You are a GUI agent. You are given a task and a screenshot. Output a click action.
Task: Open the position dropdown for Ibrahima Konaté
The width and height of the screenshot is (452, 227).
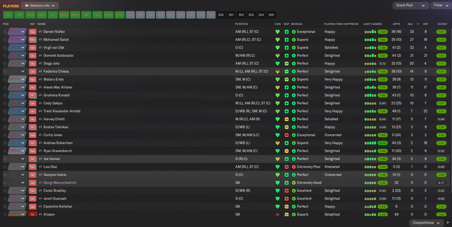coord(23,95)
